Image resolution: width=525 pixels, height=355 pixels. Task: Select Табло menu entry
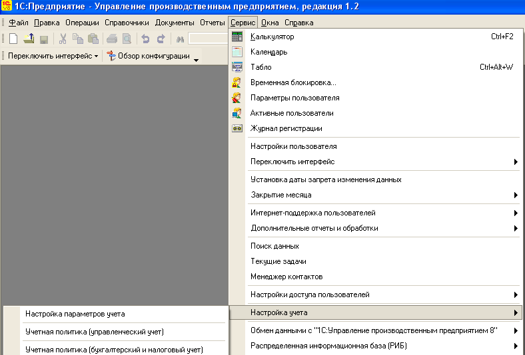[x=375, y=67]
